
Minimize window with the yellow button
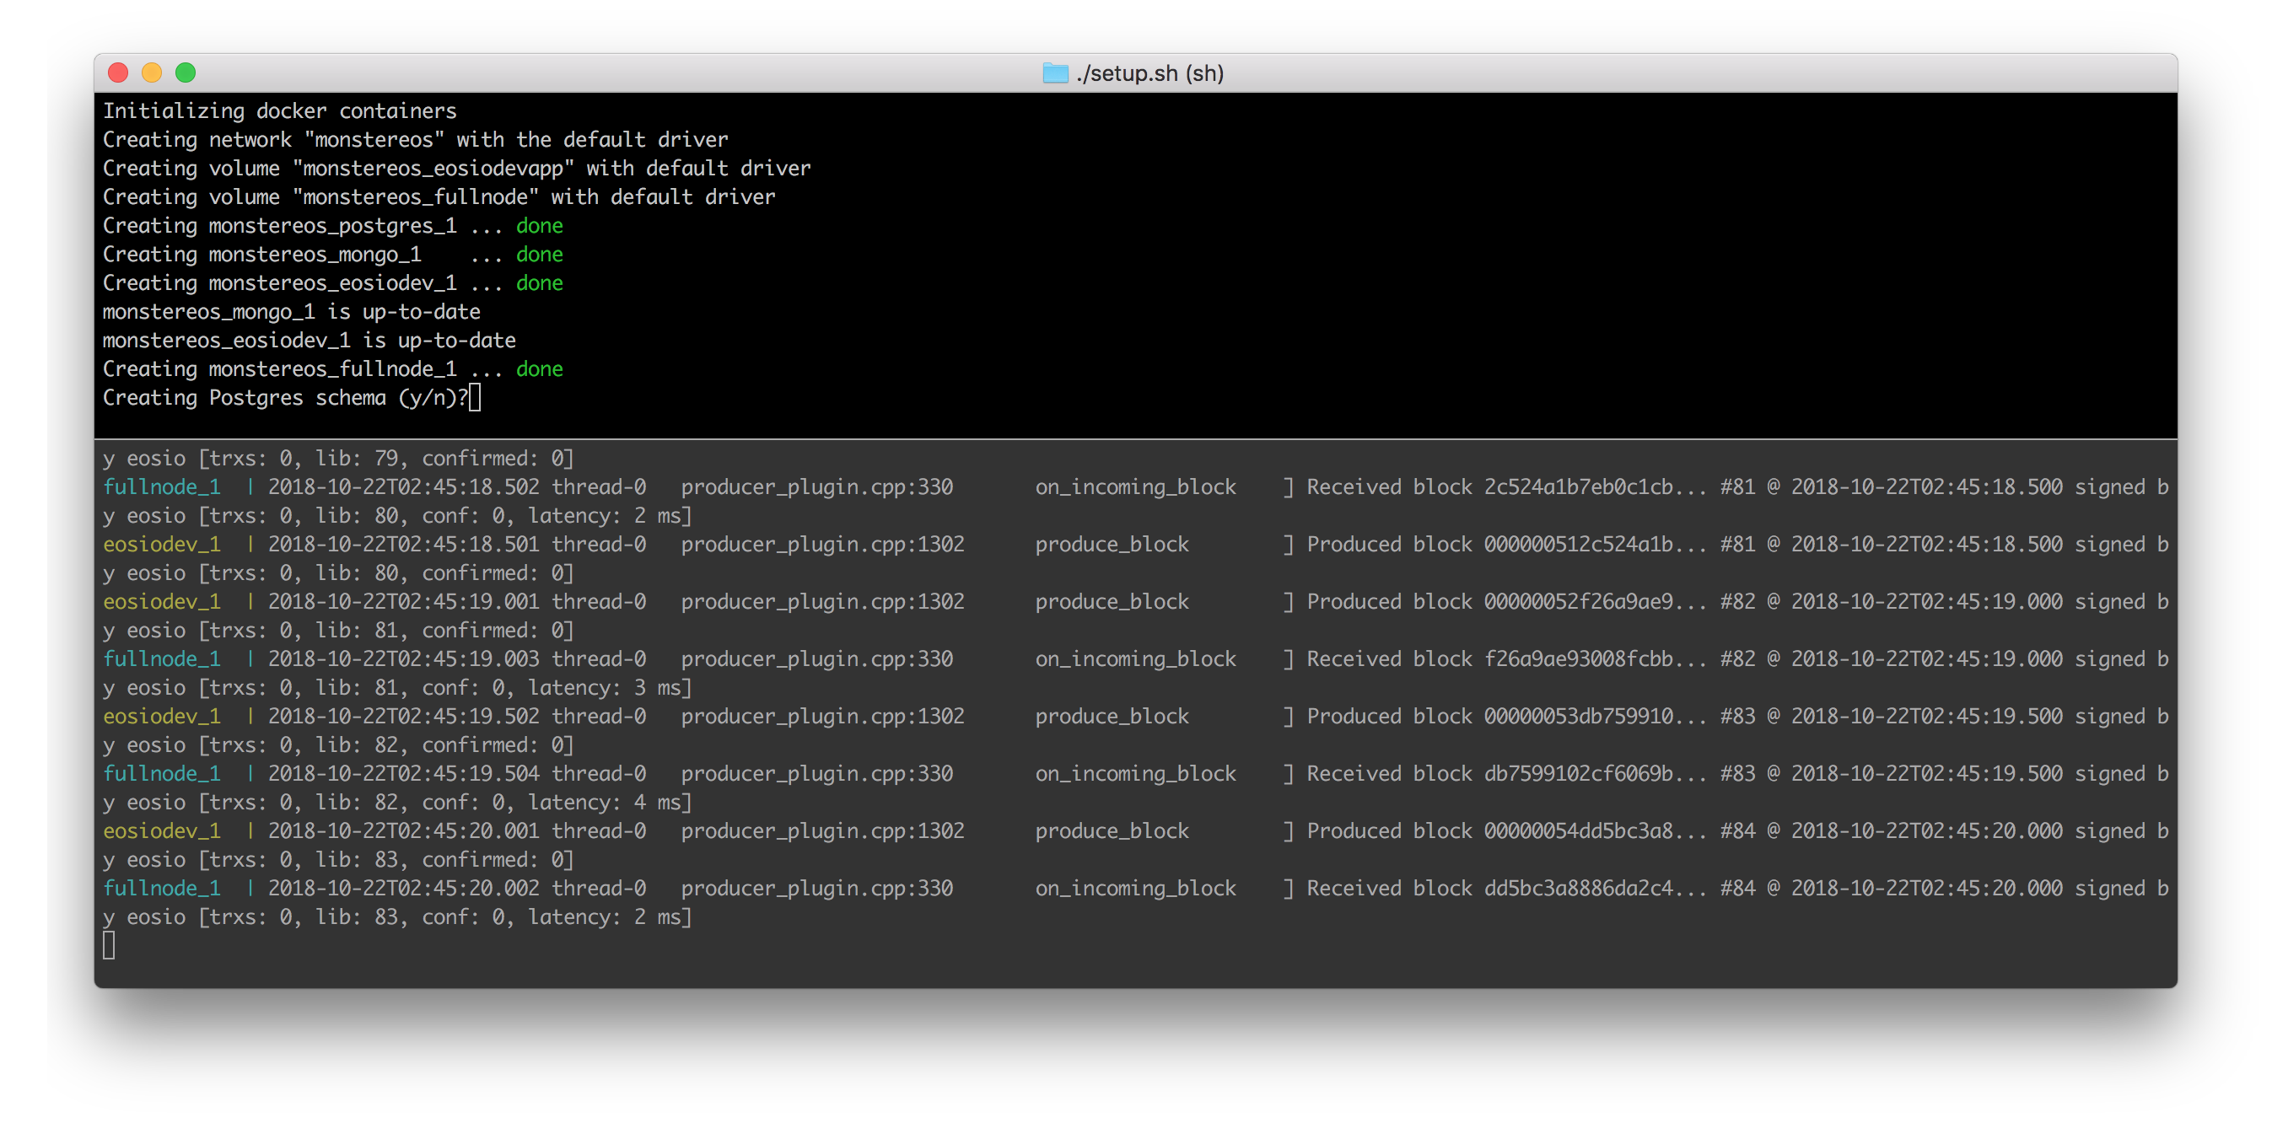(152, 73)
